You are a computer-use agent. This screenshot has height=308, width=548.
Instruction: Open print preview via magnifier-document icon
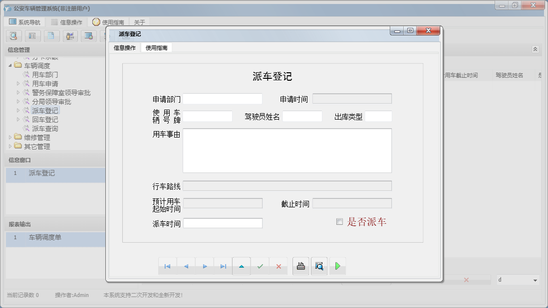pyautogui.click(x=319, y=266)
